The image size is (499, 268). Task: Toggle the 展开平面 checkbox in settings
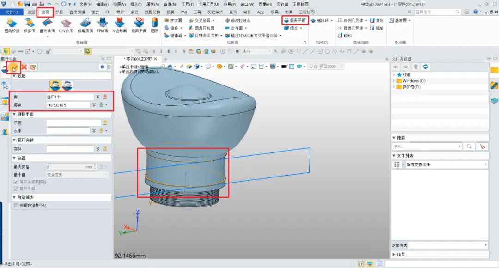pos(16,189)
